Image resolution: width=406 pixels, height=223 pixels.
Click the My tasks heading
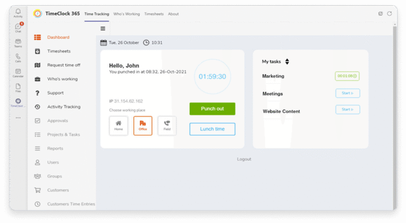pyautogui.click(x=271, y=62)
